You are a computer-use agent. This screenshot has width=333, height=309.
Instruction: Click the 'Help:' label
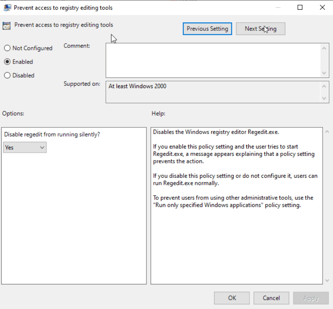[158, 113]
